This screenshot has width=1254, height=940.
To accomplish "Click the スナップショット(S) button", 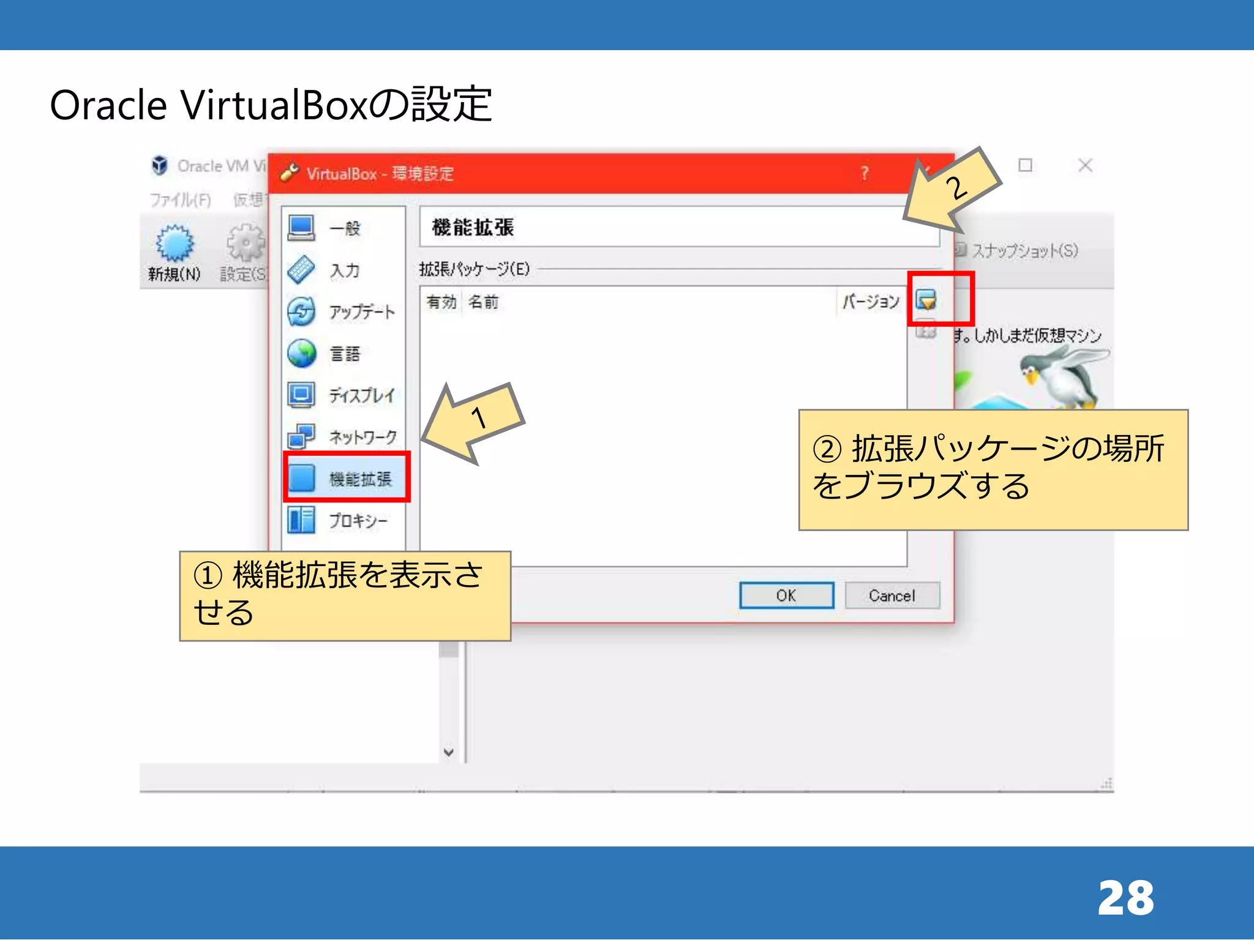I will pos(1018,250).
